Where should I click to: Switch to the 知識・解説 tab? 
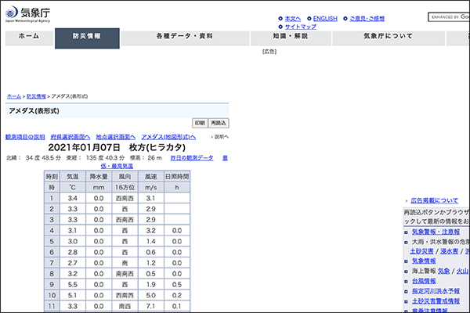[x=290, y=37]
